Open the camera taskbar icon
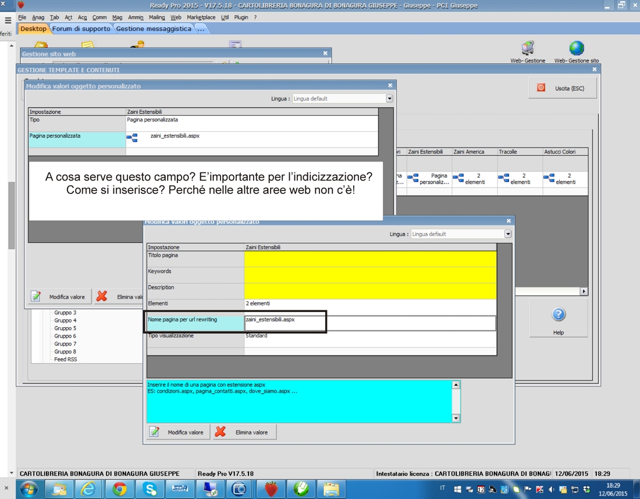 240,489
